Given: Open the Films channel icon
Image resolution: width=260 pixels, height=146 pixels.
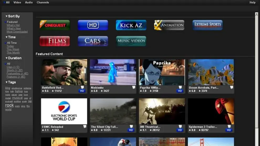Looking at the screenshot, I should [x=55, y=41].
